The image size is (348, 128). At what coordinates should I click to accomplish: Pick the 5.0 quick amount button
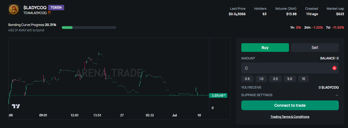click(290, 79)
